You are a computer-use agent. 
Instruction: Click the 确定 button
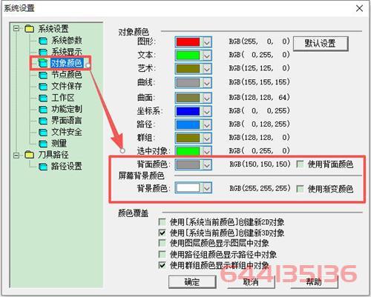tap(192, 281)
